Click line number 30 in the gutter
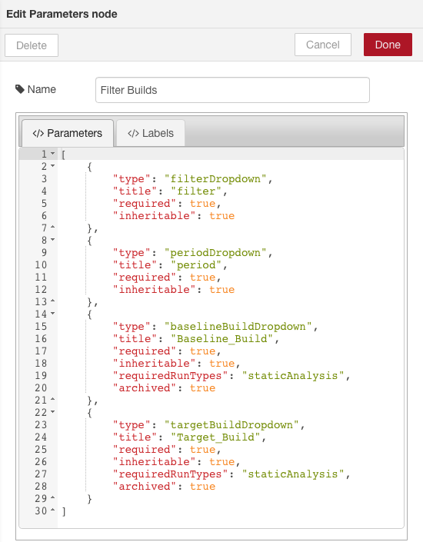The image size is (423, 542). [41, 511]
